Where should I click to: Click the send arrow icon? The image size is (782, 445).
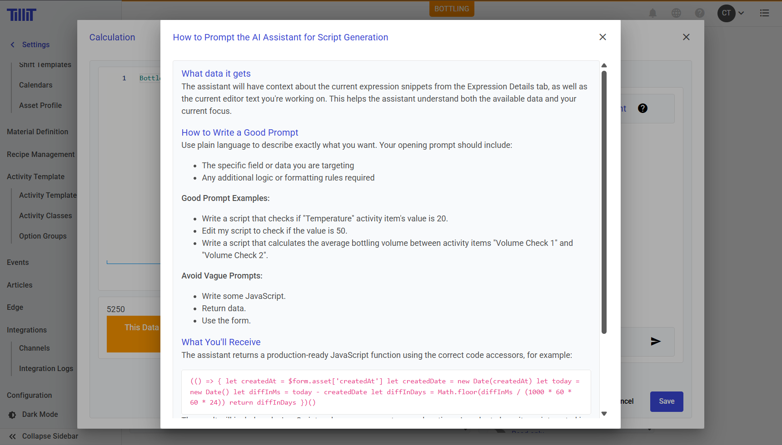pos(655,342)
